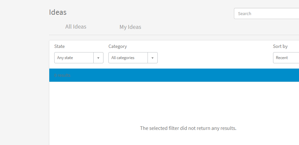The image size is (299, 145).
Task: Click the Category filter label
Action: pos(118,46)
